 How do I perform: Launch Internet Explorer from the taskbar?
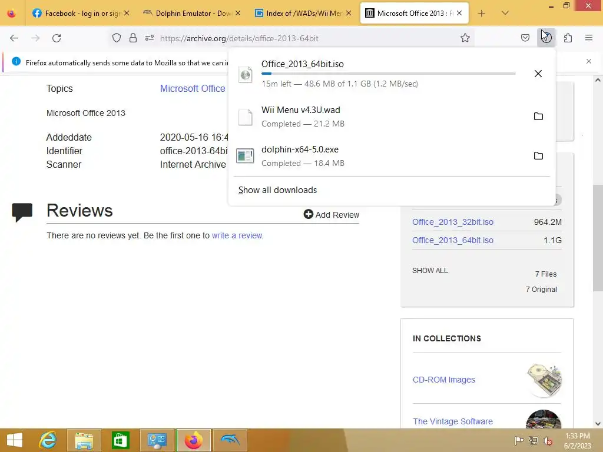pos(48,440)
